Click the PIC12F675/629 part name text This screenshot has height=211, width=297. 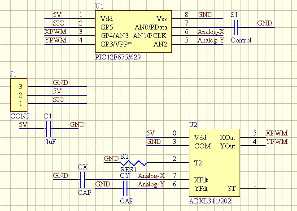pos(118,57)
